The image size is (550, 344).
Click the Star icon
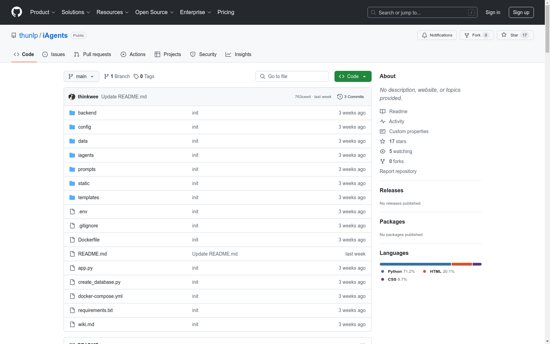click(x=504, y=35)
